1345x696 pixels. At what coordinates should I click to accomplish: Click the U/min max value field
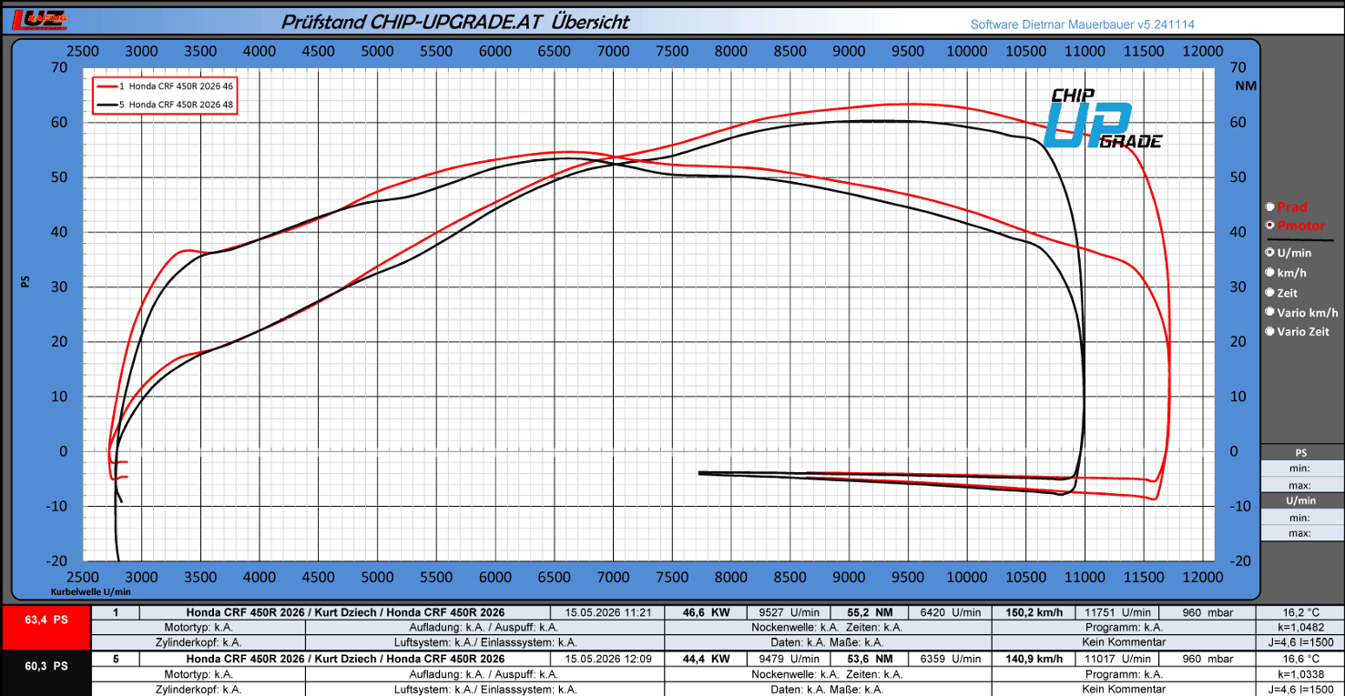coord(1302,534)
